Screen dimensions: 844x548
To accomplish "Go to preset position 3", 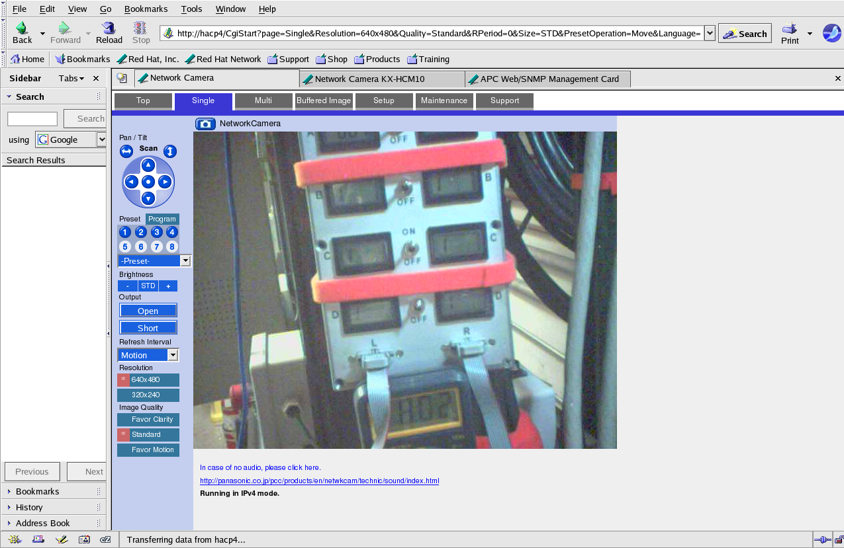I will click(x=157, y=232).
